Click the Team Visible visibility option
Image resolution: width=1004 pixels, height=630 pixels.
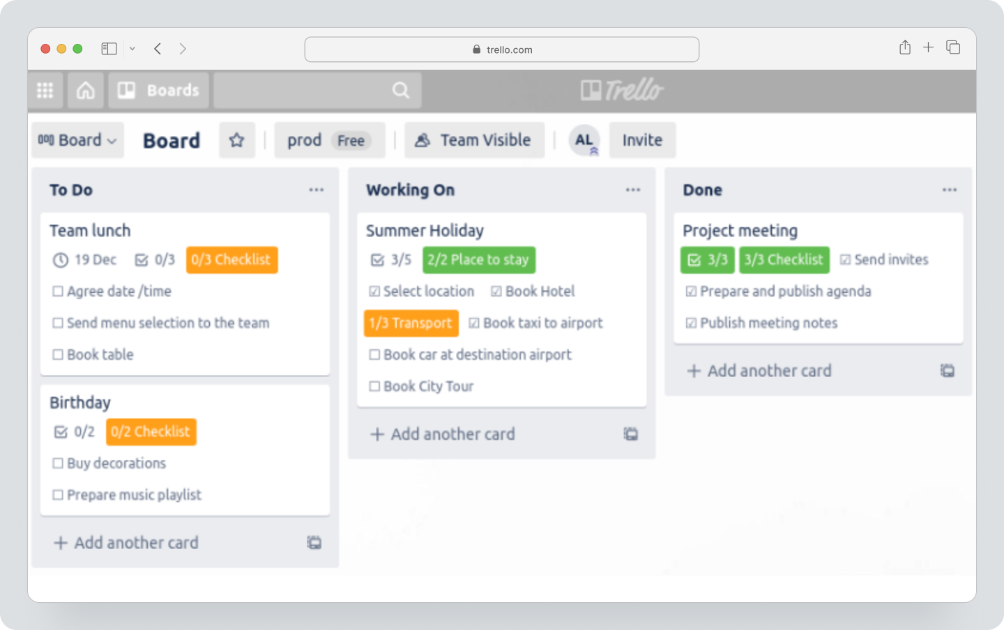[474, 140]
